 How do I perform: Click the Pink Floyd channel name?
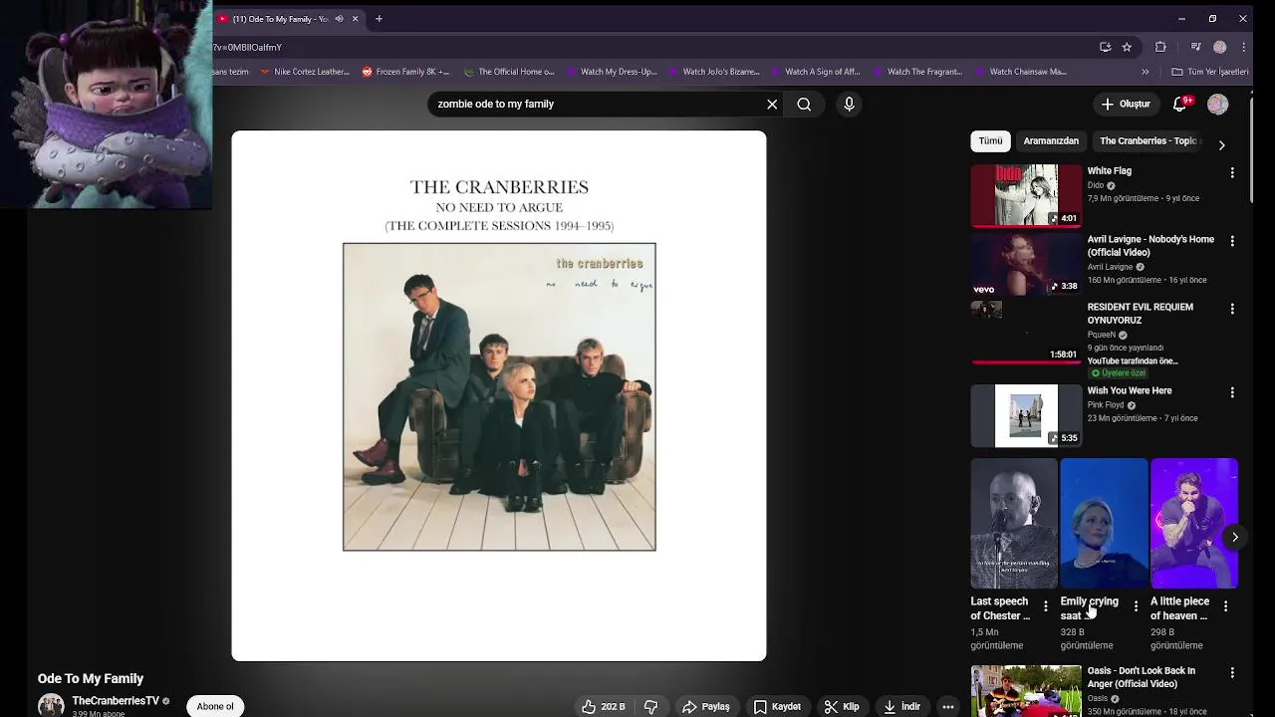coord(1106,405)
